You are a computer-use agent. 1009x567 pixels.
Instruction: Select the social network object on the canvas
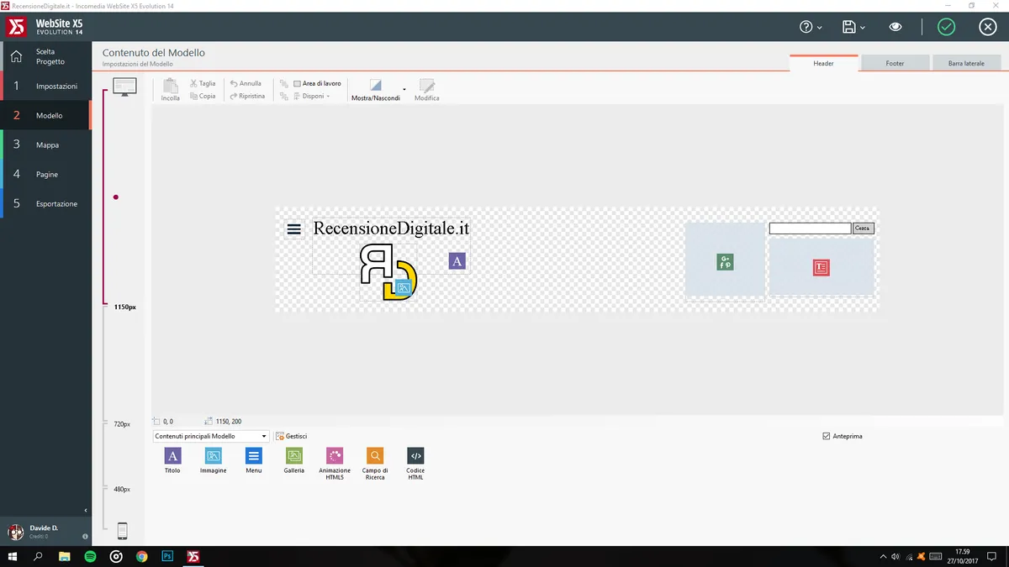[725, 262]
